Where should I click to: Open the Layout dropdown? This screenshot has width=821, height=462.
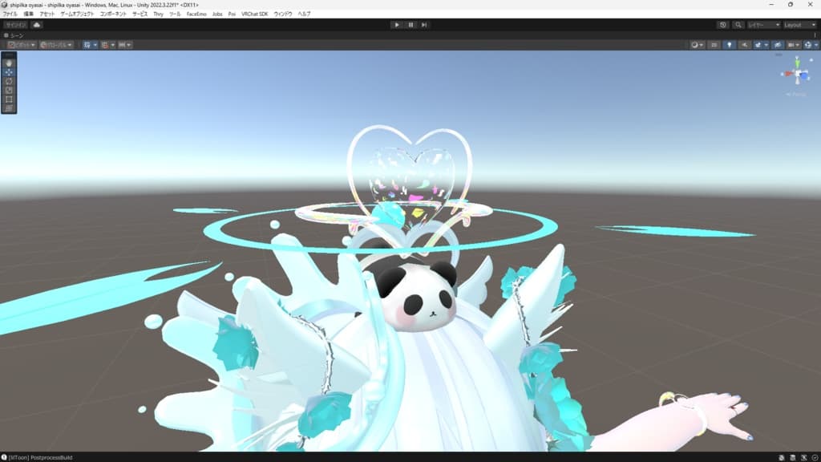tap(799, 25)
